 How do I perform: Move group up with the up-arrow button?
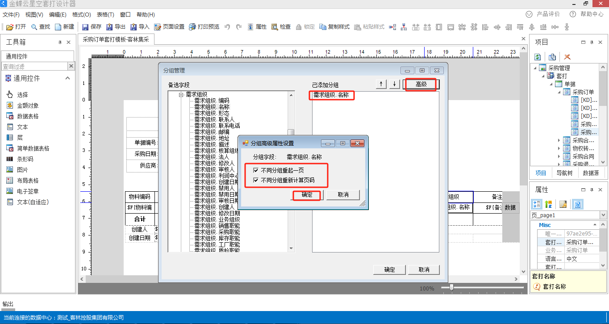point(381,84)
